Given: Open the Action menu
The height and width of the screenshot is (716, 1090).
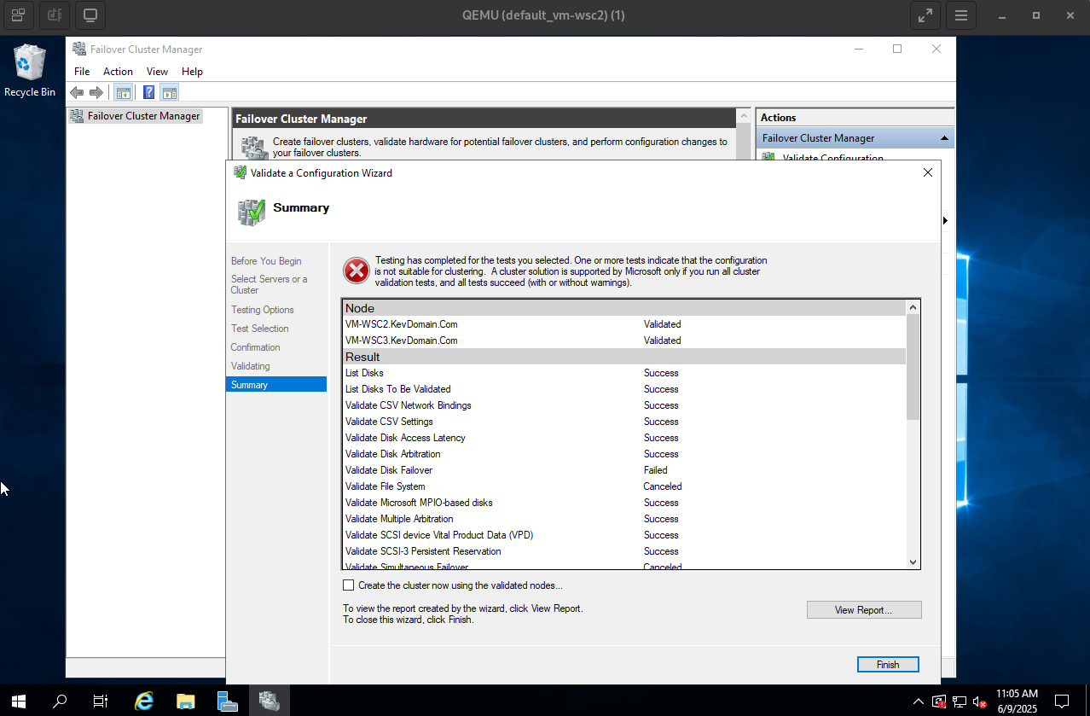Looking at the screenshot, I should point(118,72).
